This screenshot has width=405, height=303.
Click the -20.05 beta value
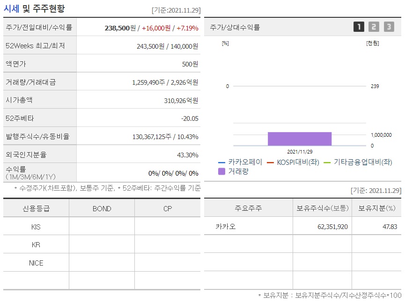click(x=190, y=118)
